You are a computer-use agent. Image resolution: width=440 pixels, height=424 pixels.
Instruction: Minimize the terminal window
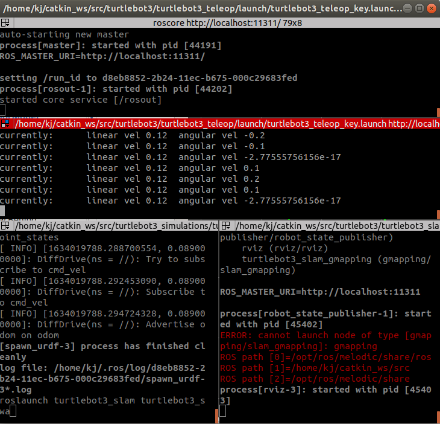coord(407,8)
